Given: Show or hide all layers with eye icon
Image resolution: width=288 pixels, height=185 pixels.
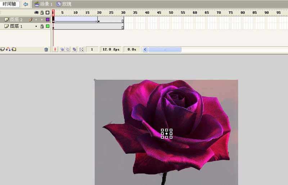Looking at the screenshot, I should click(36, 13).
